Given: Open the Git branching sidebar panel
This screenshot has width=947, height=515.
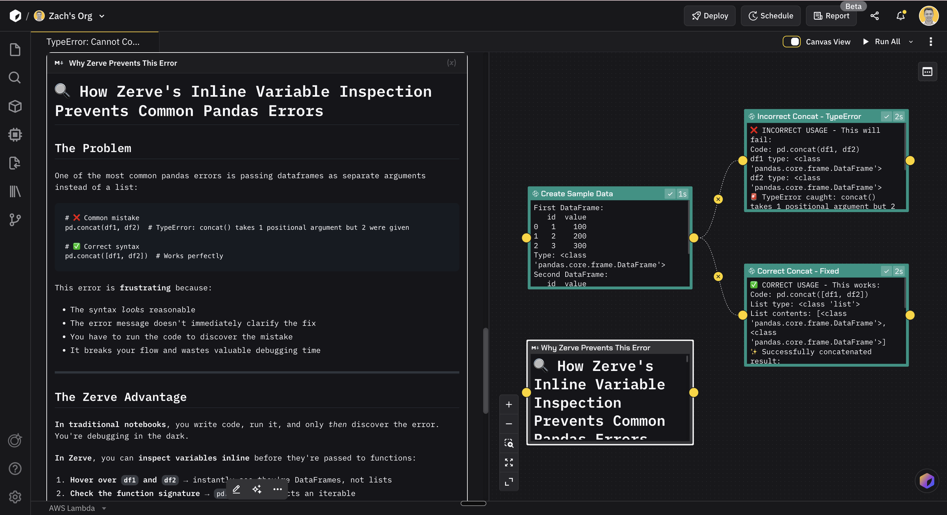Looking at the screenshot, I should pos(15,220).
